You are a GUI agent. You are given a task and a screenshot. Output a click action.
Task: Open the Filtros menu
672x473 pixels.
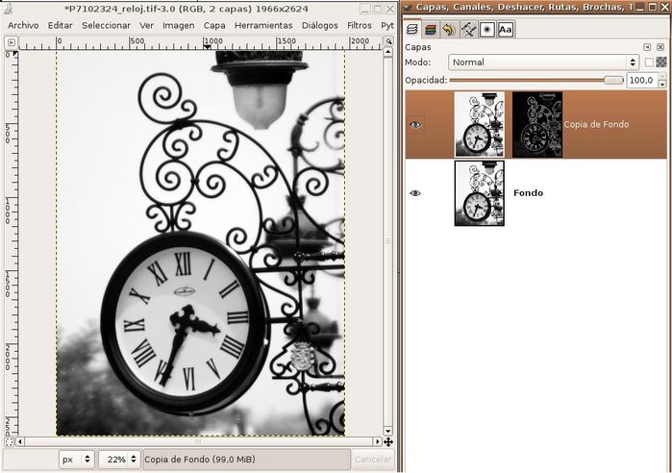tap(360, 26)
